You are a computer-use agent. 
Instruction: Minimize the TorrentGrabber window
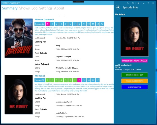pyautogui.click(x=144, y=3)
